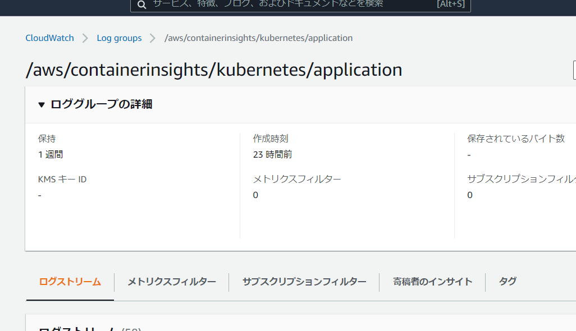Viewport: 576px width, 331px height.
Task: Open the サブスクリプションフィルター count link showing 0
Action: tap(470, 195)
